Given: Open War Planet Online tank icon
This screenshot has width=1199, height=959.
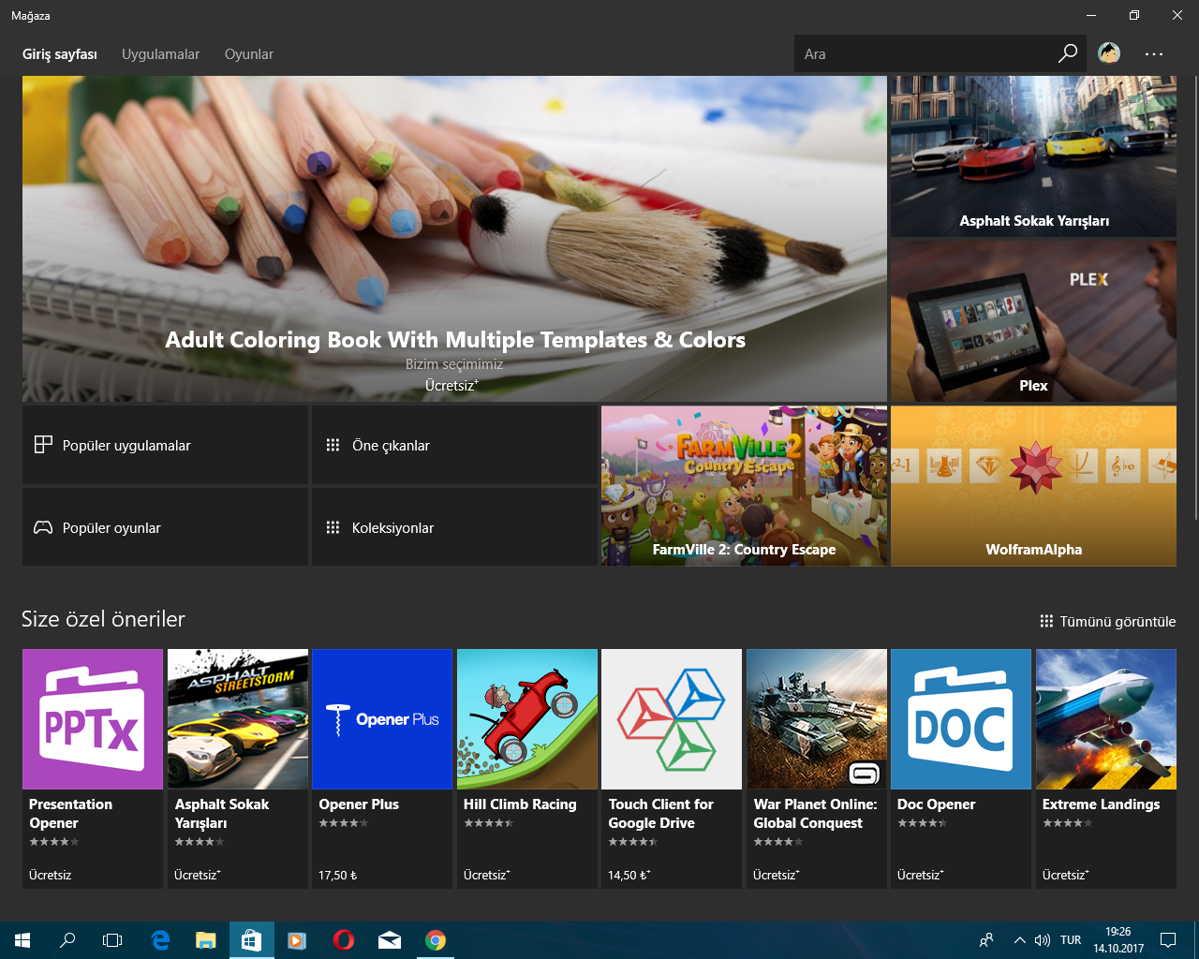Looking at the screenshot, I should [x=817, y=719].
